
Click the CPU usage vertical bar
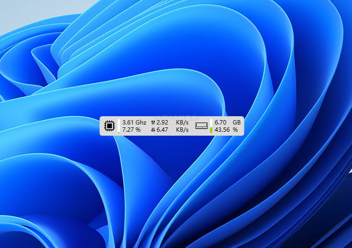[x=119, y=126]
